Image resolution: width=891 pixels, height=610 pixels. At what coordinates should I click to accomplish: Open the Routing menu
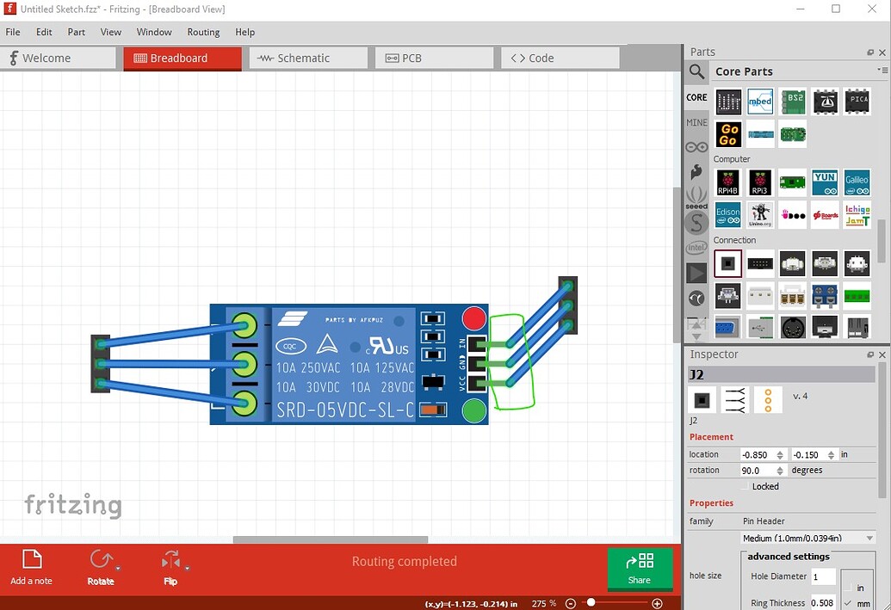coord(203,32)
